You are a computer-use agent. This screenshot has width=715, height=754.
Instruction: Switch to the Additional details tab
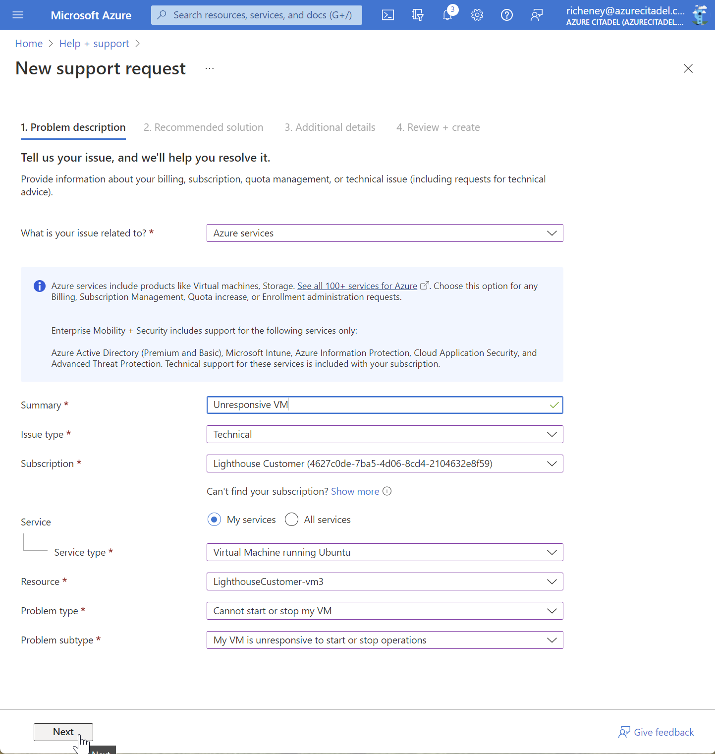tap(330, 127)
